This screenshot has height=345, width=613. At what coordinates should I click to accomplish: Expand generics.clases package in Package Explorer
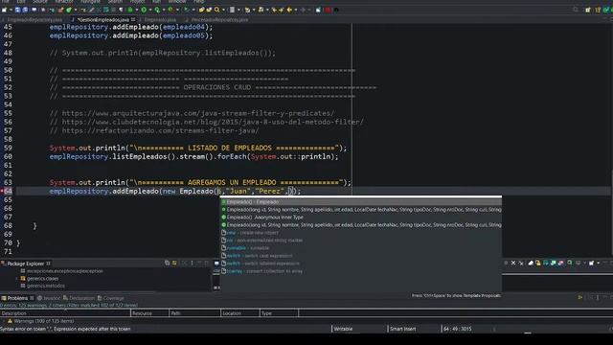point(17,279)
